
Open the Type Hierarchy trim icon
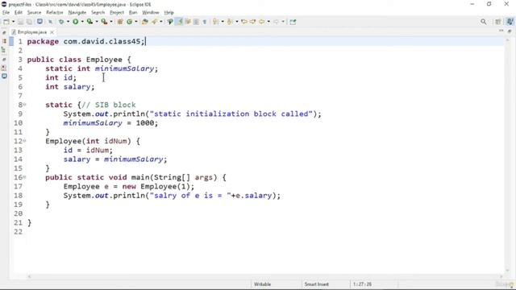(4, 50)
